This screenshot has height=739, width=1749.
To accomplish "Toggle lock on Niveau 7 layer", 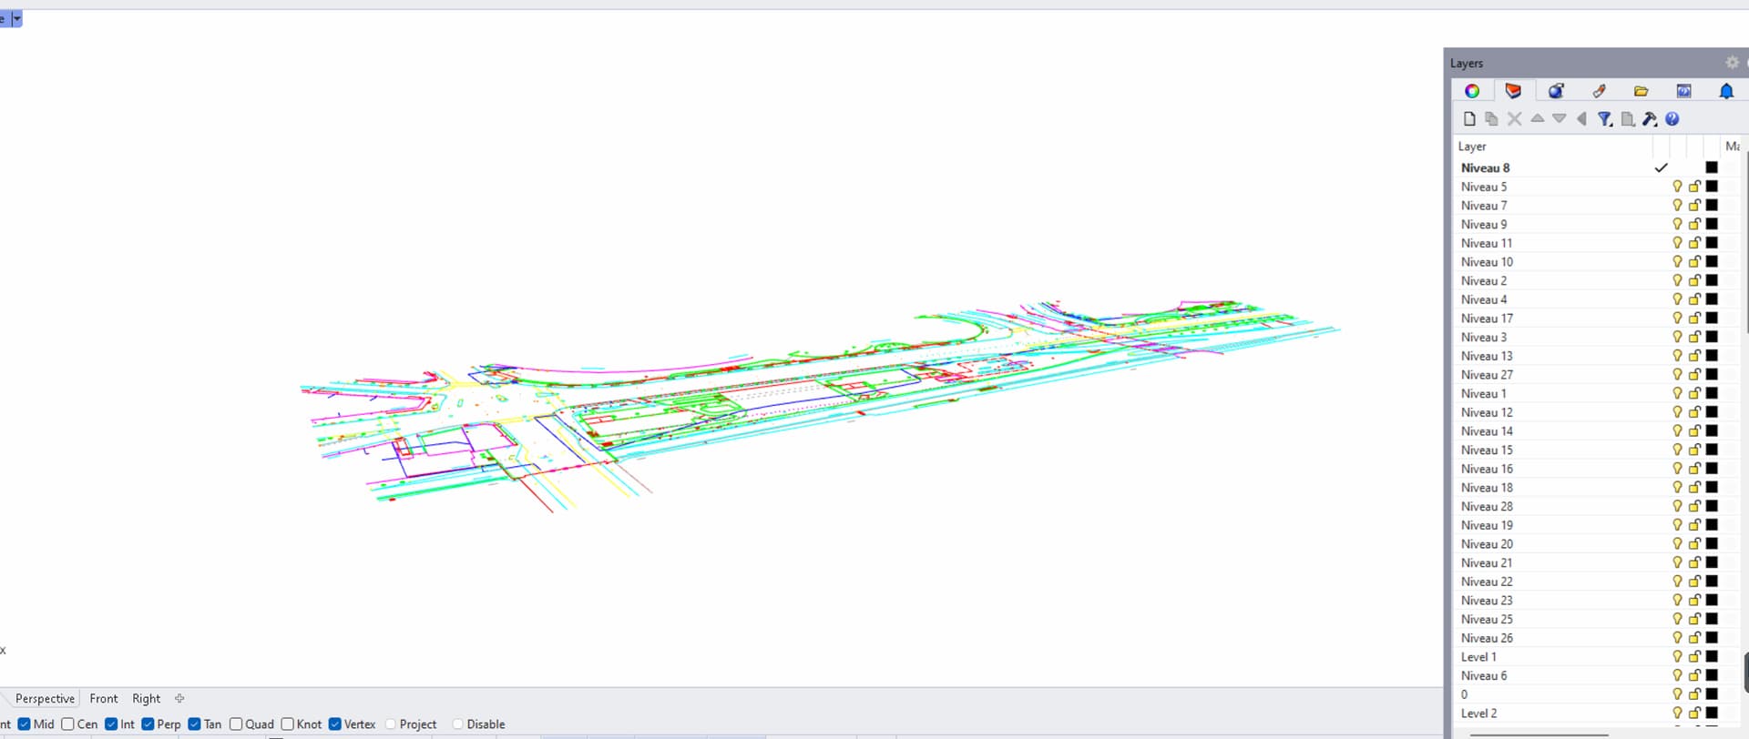I will [x=1694, y=206].
